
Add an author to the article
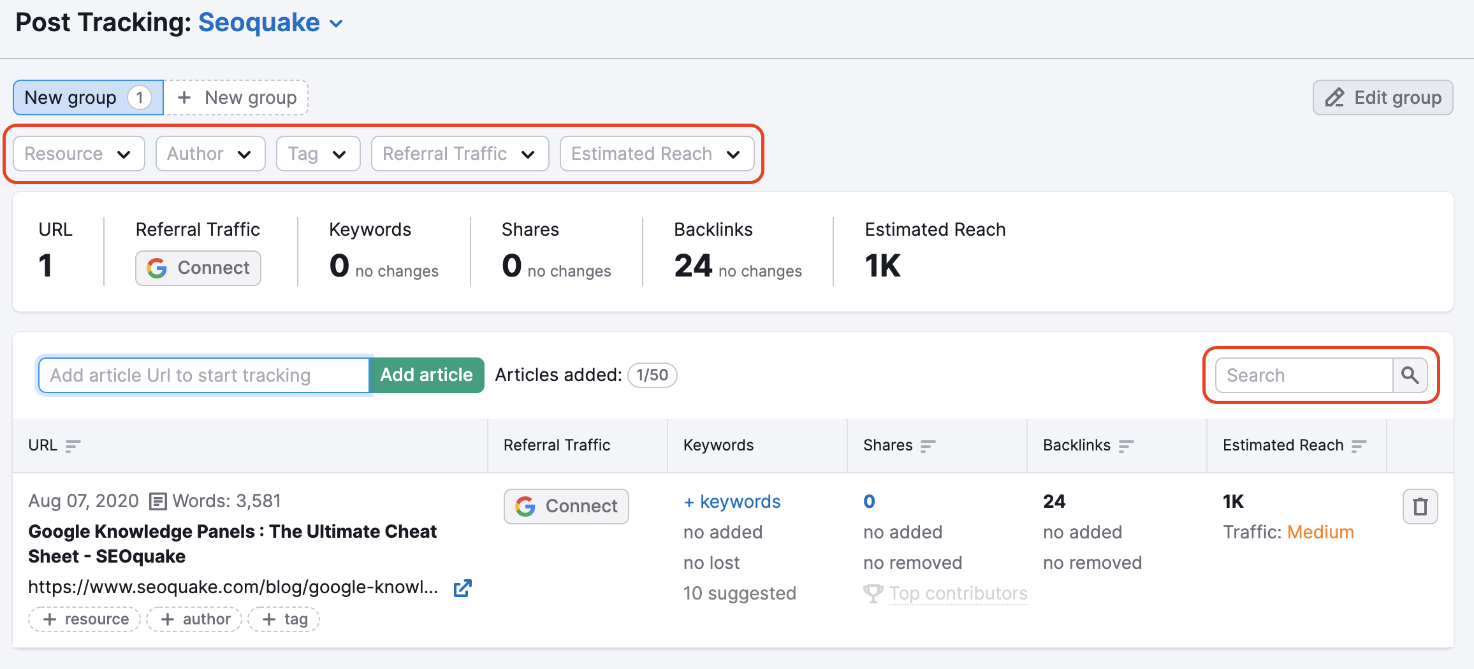coord(194,619)
